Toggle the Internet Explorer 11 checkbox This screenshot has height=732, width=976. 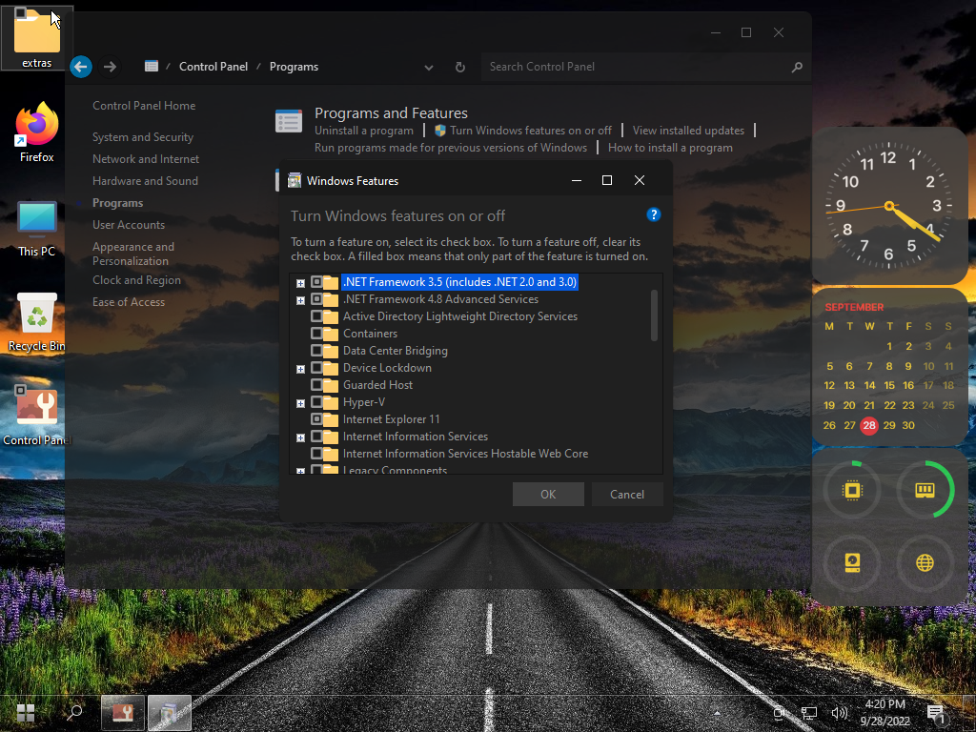click(x=316, y=419)
